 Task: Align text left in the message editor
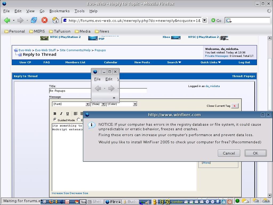coord(75,114)
